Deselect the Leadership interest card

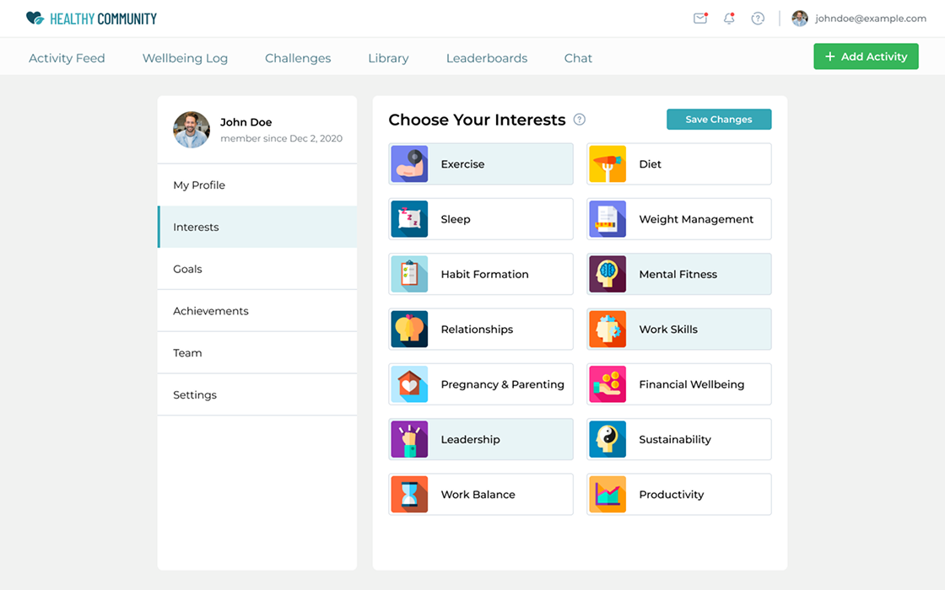(481, 440)
